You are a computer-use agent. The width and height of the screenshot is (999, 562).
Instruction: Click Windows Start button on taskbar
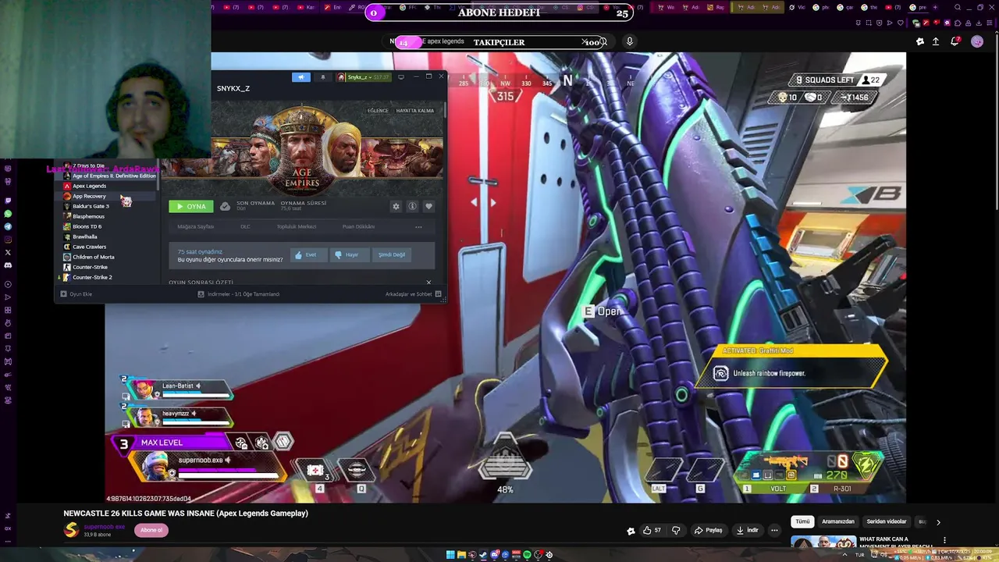tap(450, 555)
